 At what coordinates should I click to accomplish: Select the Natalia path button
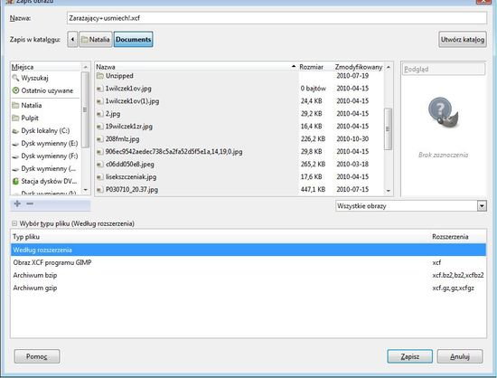tap(96, 39)
